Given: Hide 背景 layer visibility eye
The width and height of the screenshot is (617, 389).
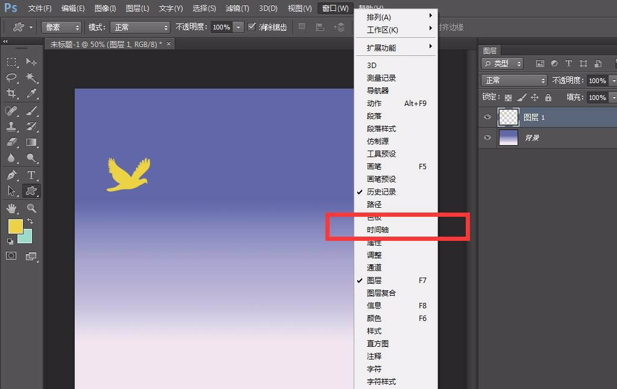Looking at the screenshot, I should pos(487,137).
